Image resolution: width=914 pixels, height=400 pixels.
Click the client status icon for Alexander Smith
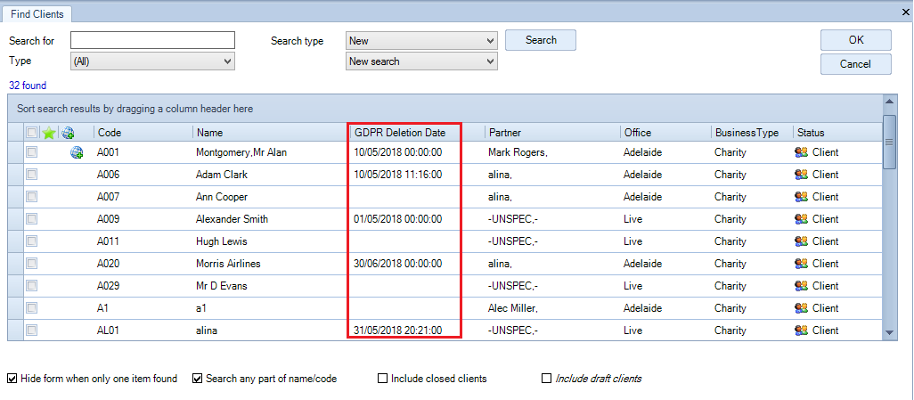click(802, 218)
